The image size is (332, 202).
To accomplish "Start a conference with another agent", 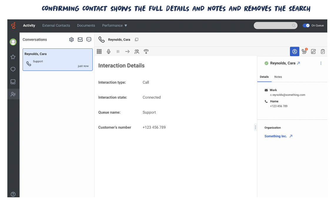I will (x=137, y=51).
